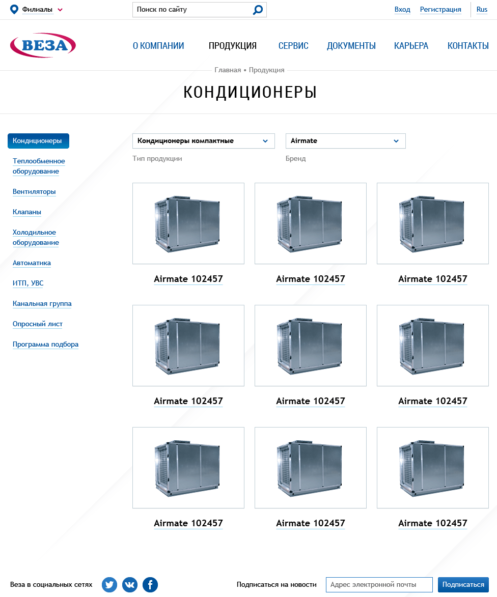Image resolution: width=497 pixels, height=597 pixels.
Task: Click third-row left product image
Action: [x=188, y=468]
